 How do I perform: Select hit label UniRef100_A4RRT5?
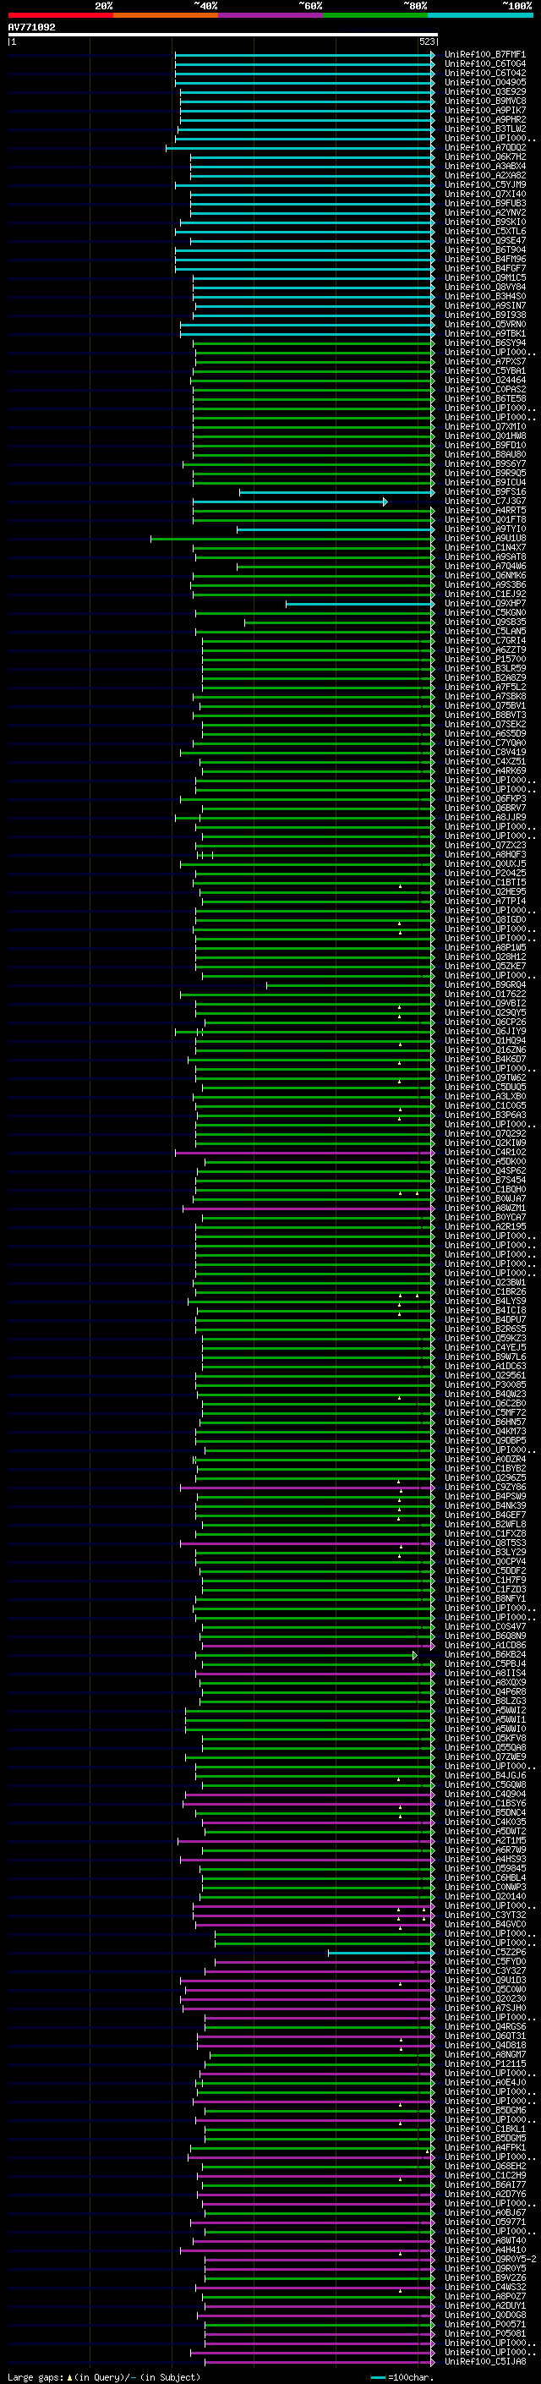[x=484, y=511]
